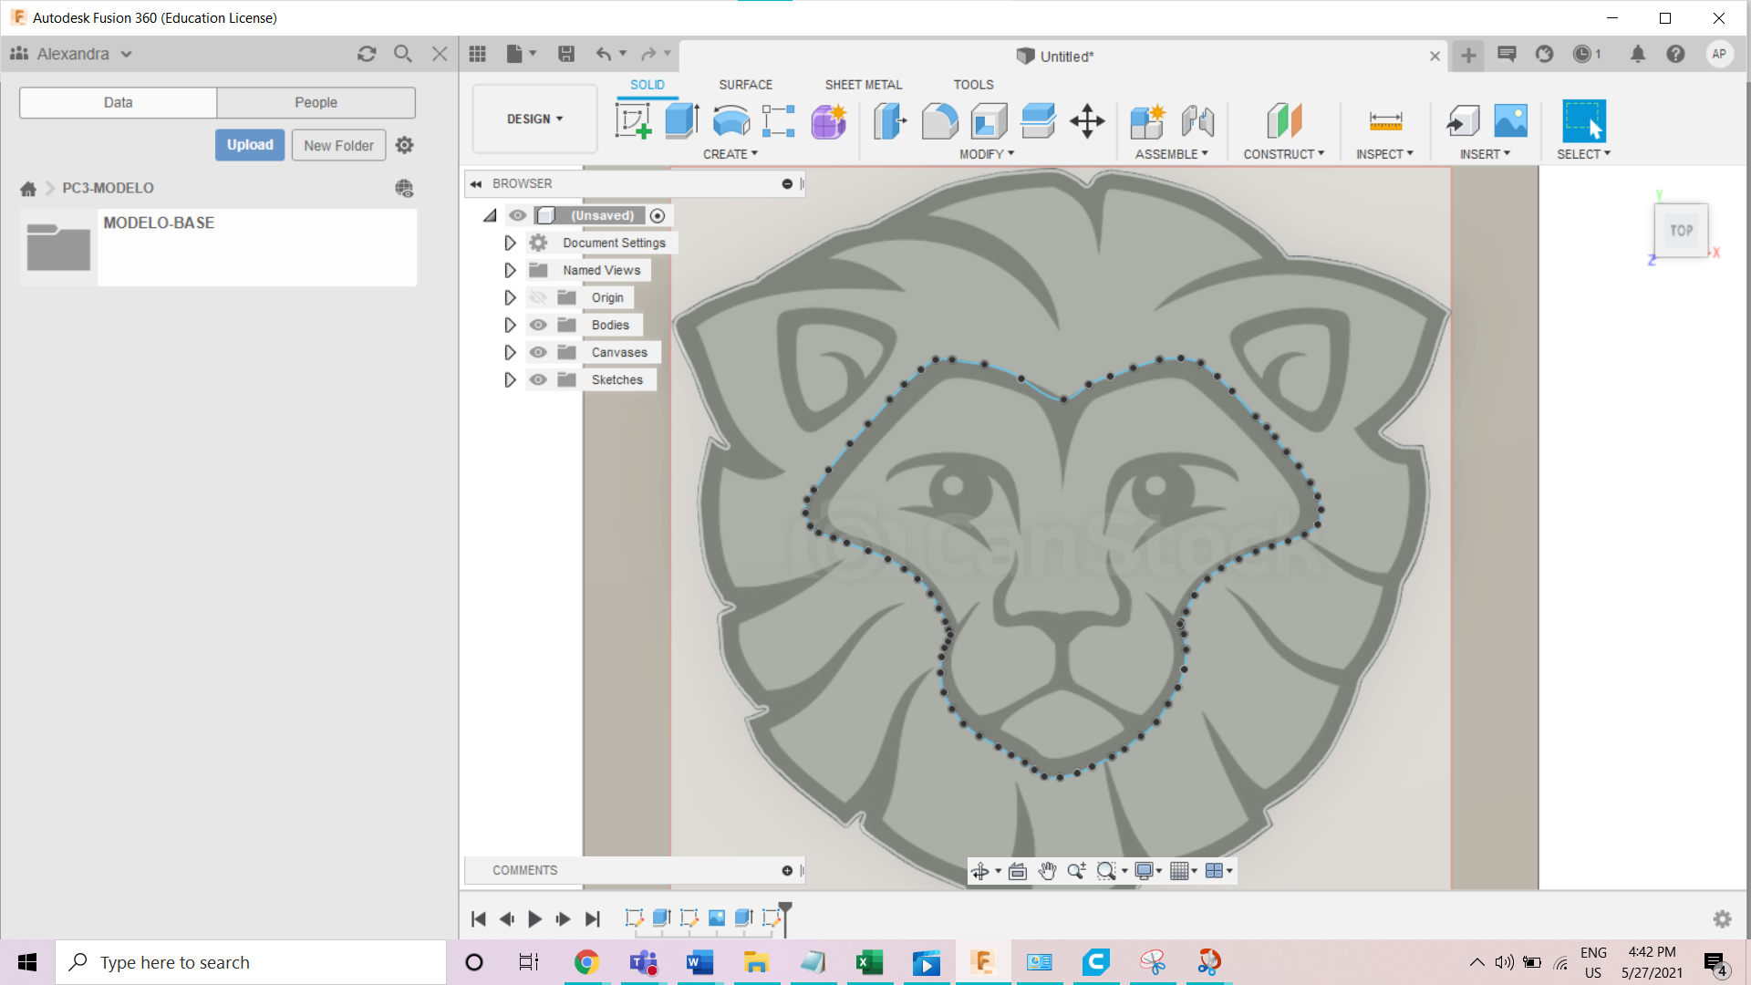This screenshot has width=1751, height=985.
Task: Open the MODIFY dropdown menu
Action: coord(987,154)
